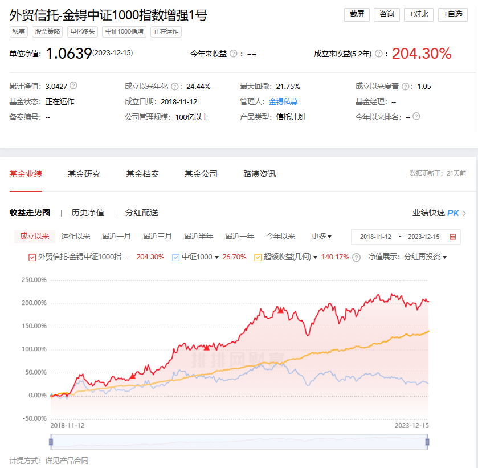Image resolution: width=478 pixels, height=468 pixels.
Task: Click the chevron arrow after PK
Action: click(464, 213)
